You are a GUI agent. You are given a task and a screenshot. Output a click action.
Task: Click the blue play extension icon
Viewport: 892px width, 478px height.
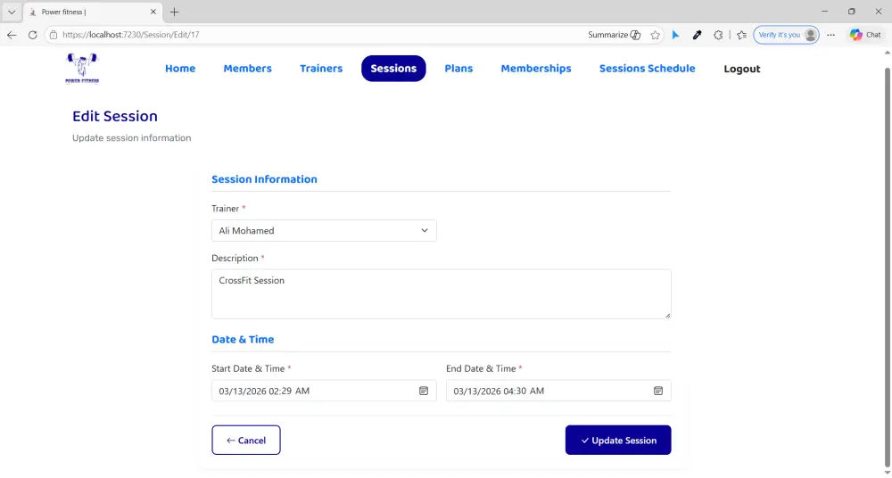(x=676, y=35)
